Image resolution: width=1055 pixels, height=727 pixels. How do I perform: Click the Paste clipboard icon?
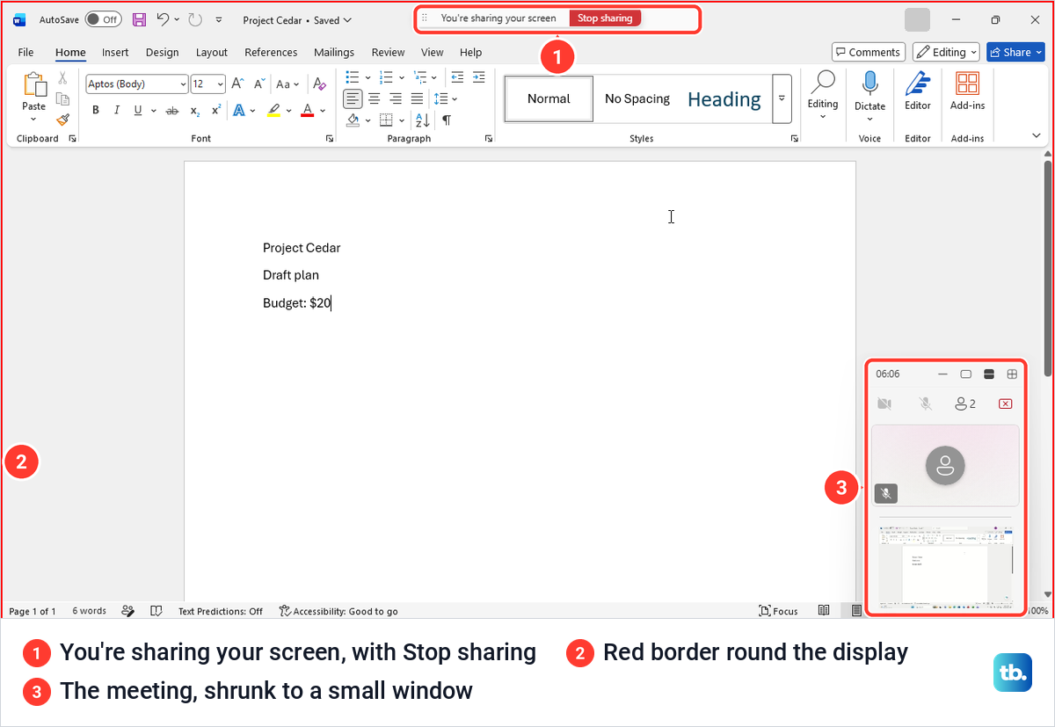point(34,84)
